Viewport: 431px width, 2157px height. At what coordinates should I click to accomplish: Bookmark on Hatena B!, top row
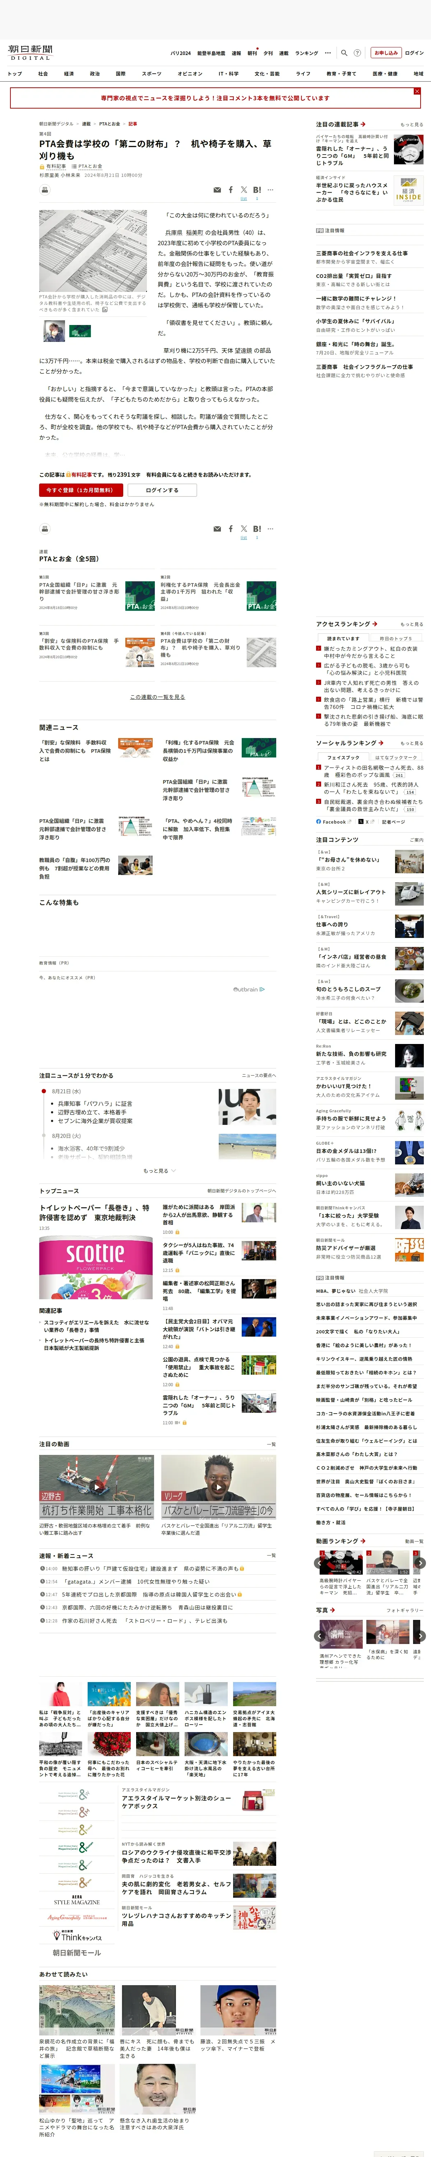(x=257, y=190)
